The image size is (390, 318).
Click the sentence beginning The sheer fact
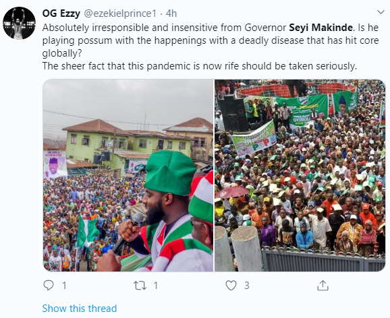click(200, 66)
